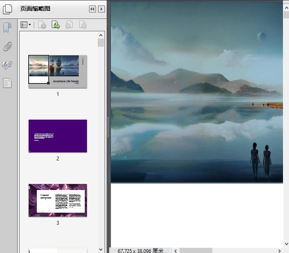289x253 pixels.
Task: Click document scroll down arrow
Action: click(286, 244)
